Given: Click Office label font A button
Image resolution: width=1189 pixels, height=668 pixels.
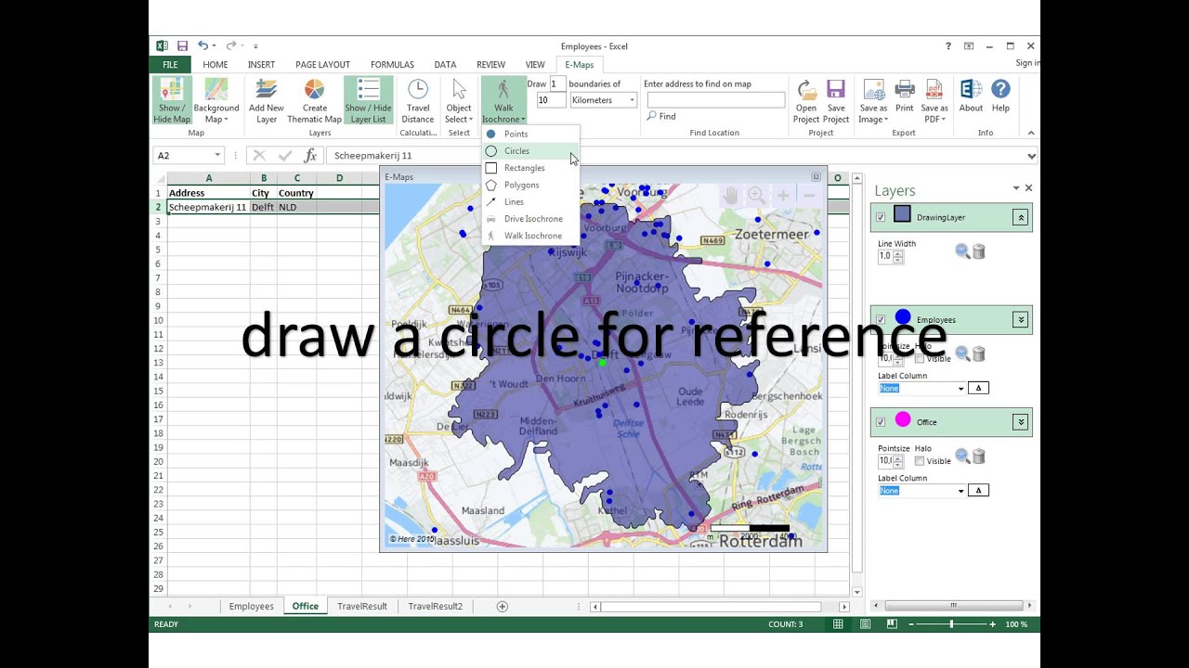Looking at the screenshot, I should click(978, 490).
